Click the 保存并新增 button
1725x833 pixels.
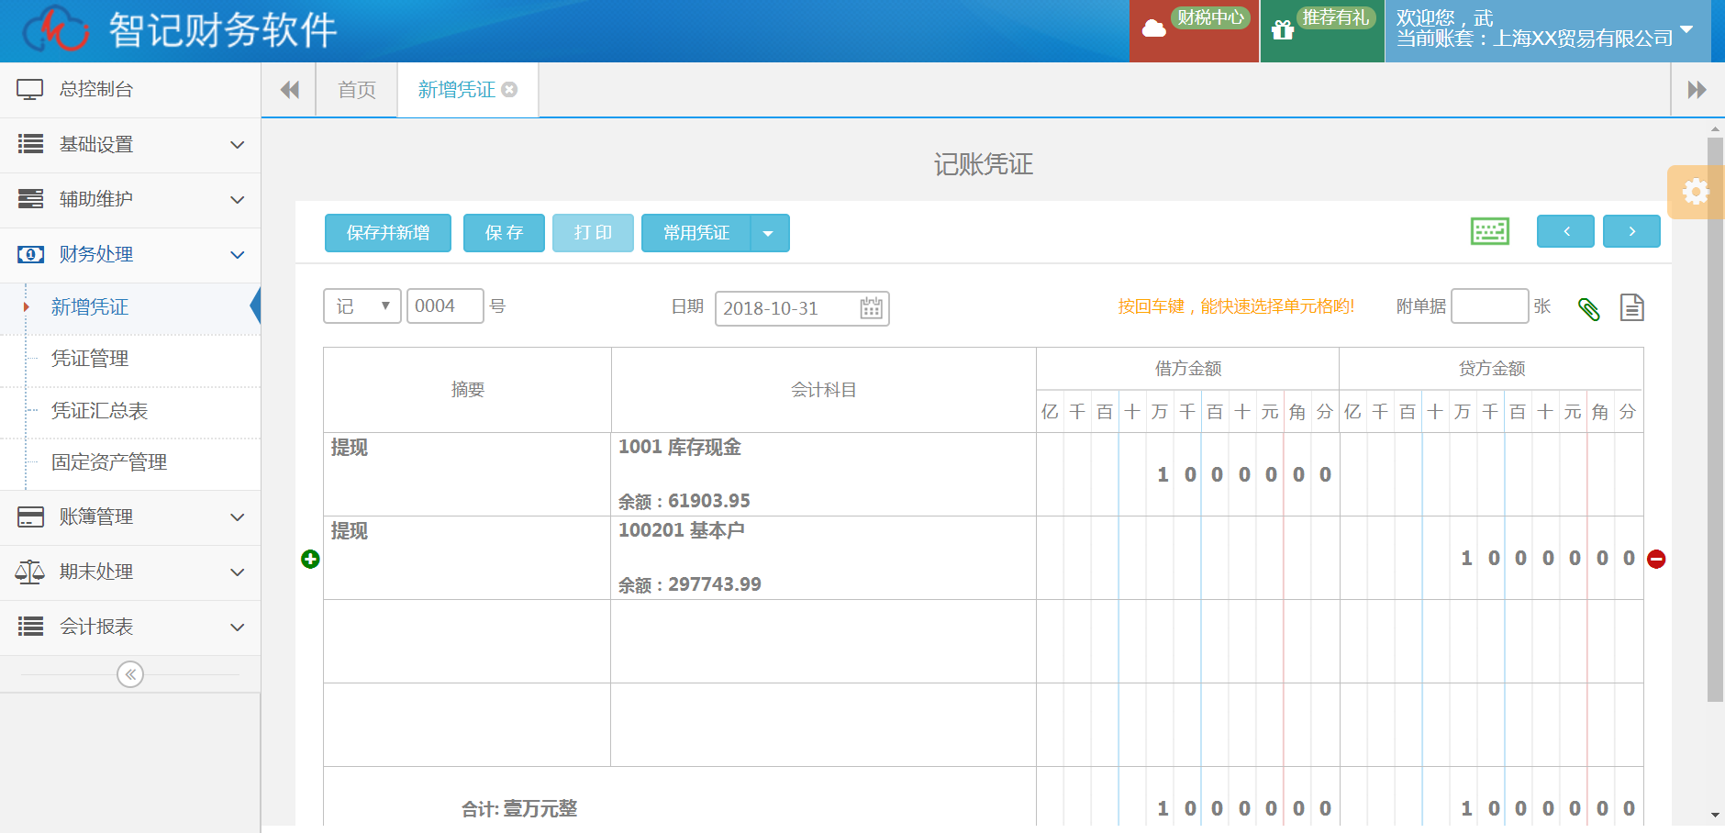click(387, 233)
